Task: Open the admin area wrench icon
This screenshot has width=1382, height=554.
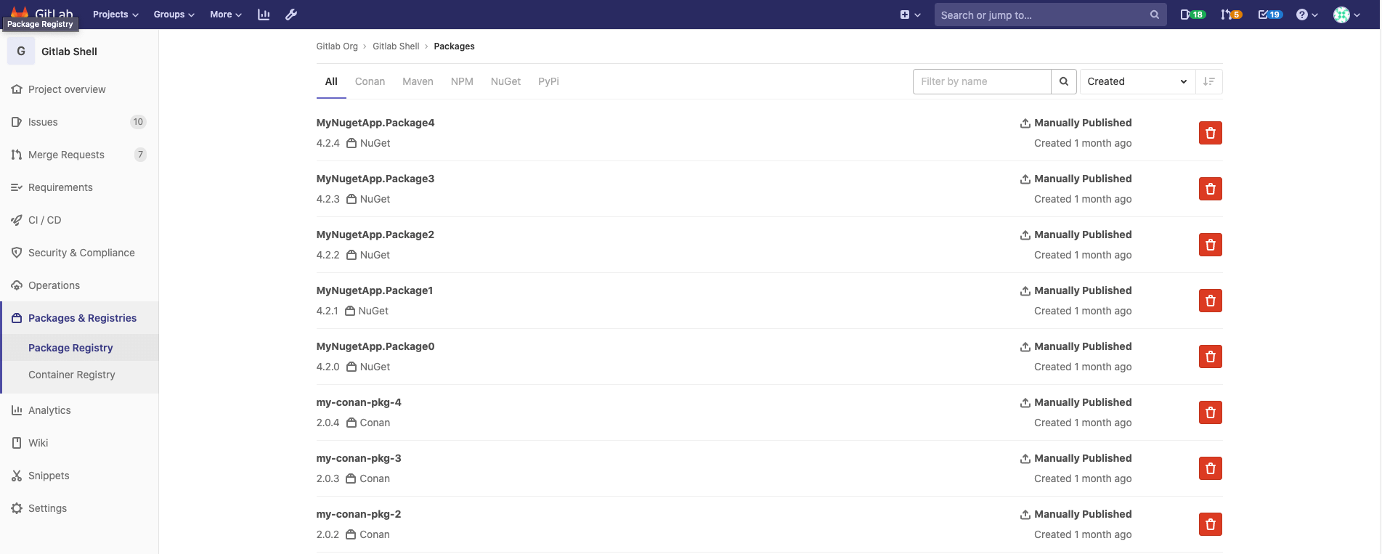Action: (x=291, y=15)
